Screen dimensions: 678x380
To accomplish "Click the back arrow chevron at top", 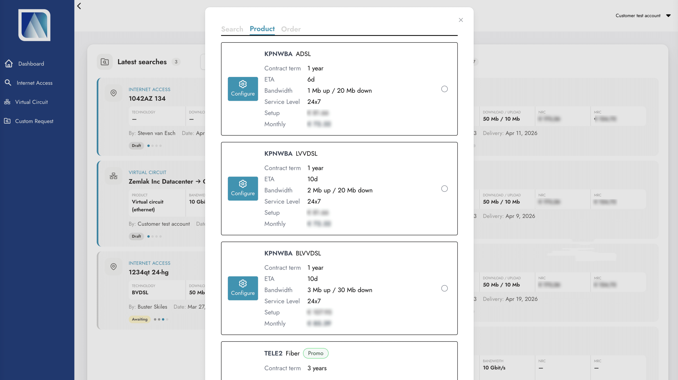I will click(x=79, y=6).
